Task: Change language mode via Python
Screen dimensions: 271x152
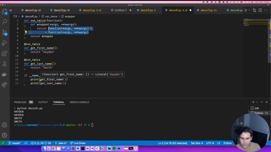Action: pyautogui.click(x=228, y=143)
